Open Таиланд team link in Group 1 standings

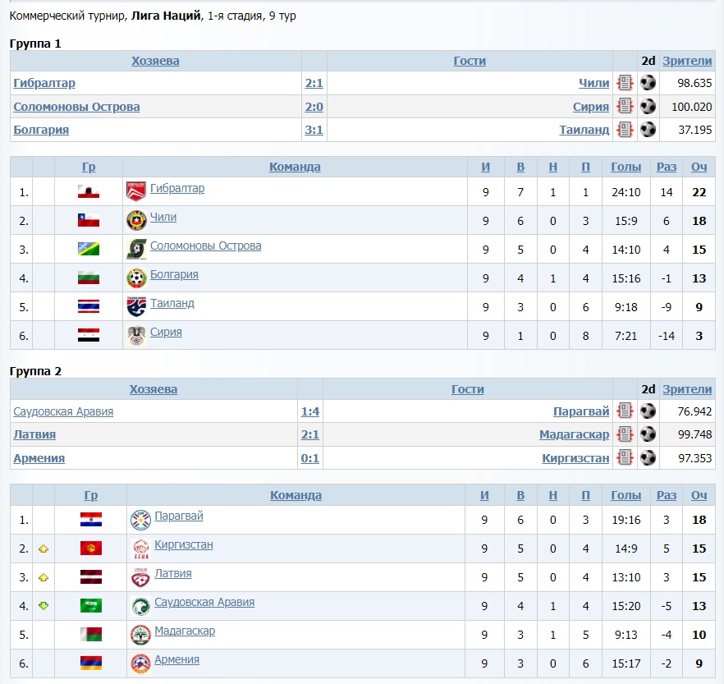pyautogui.click(x=172, y=303)
